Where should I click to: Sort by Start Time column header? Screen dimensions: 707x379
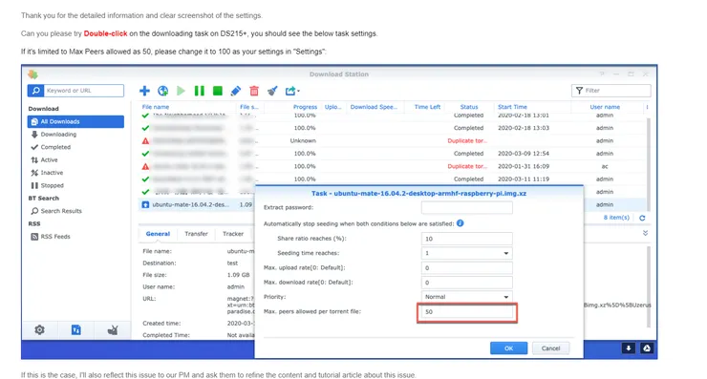coord(512,107)
